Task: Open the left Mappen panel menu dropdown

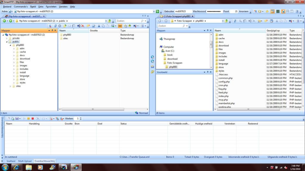Action: (x=49, y=31)
